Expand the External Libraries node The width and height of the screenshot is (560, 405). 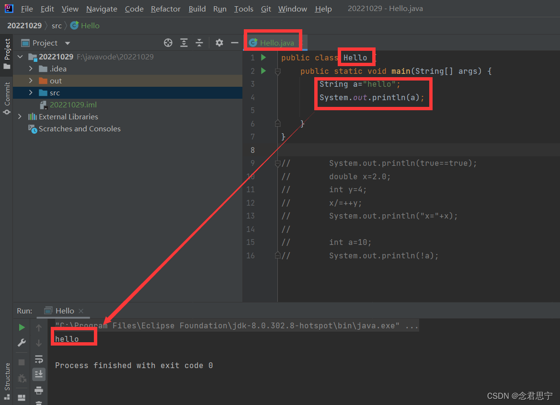(x=19, y=116)
